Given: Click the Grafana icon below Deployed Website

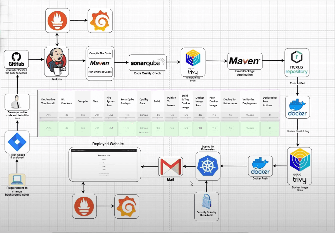Looking at the screenshot, I should pos(127,206).
